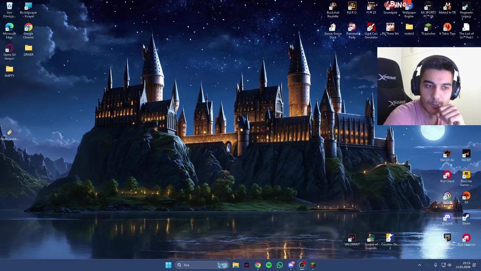Select the Soundpad desktop shortcut
This screenshot has height=271, width=481.
click(390, 8)
